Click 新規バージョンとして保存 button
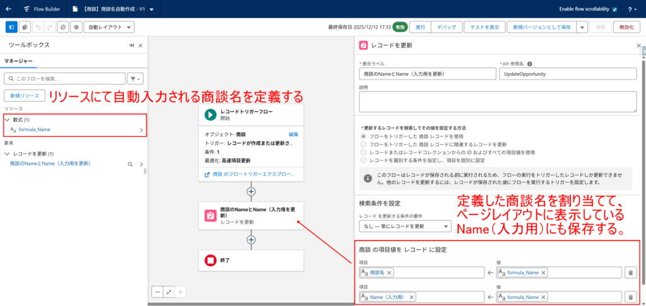 tap(541, 27)
